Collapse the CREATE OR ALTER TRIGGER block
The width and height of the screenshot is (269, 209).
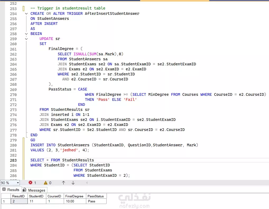click(26, 13)
